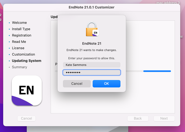Screen dimensions: 185x132
Task: Click the Back button in the installer
Action: click(138, 118)
